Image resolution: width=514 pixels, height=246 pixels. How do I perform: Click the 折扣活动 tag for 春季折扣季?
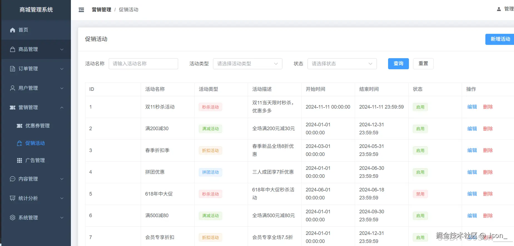pyautogui.click(x=210, y=151)
